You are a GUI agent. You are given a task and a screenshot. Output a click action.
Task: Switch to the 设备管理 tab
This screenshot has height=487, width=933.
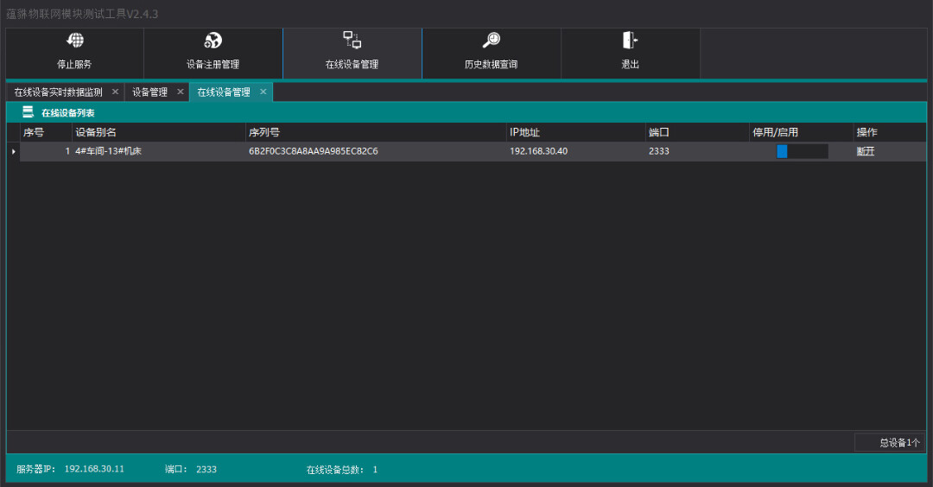(149, 92)
